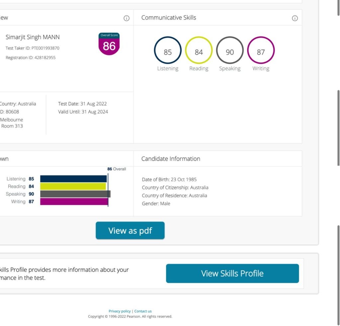Click the Simarjit Singh MANN name
340x326 pixels.
(x=33, y=37)
